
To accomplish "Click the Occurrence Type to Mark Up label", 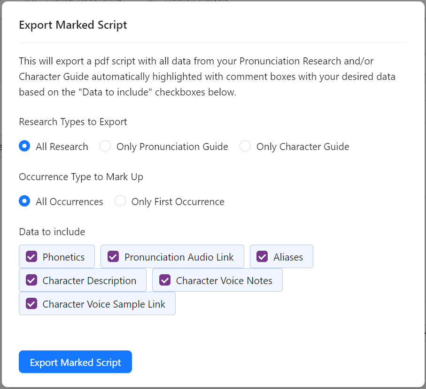I will pyautogui.click(x=81, y=176).
